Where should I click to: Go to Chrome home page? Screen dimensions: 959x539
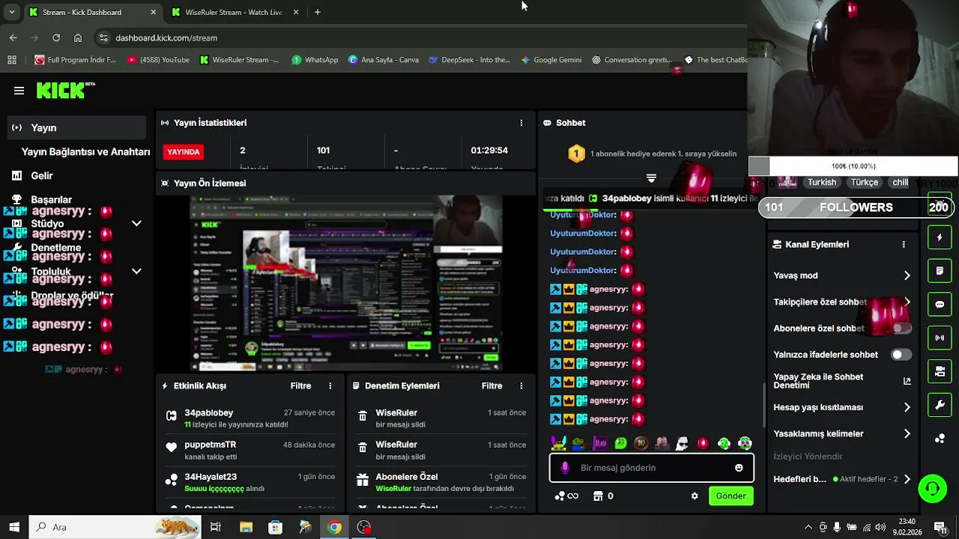[x=78, y=37]
